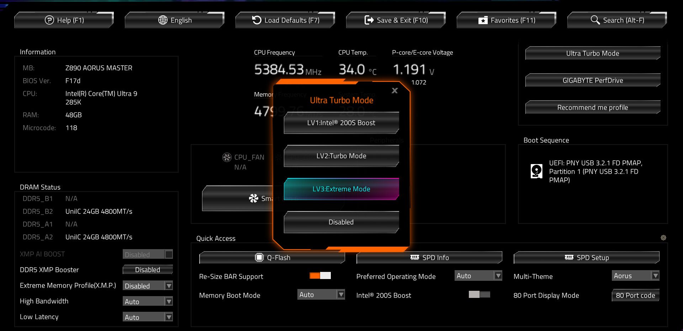Select LV2:Turbo Mode option
The width and height of the screenshot is (683, 331).
(341, 156)
